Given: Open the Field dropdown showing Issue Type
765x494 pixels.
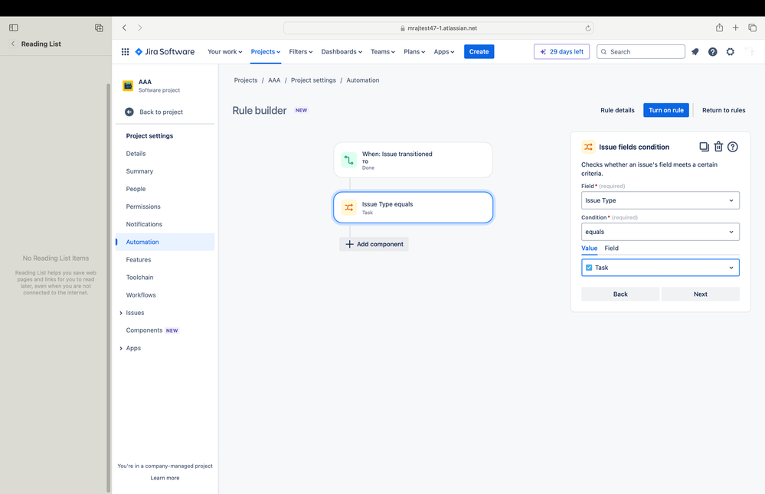Looking at the screenshot, I should click(660, 200).
